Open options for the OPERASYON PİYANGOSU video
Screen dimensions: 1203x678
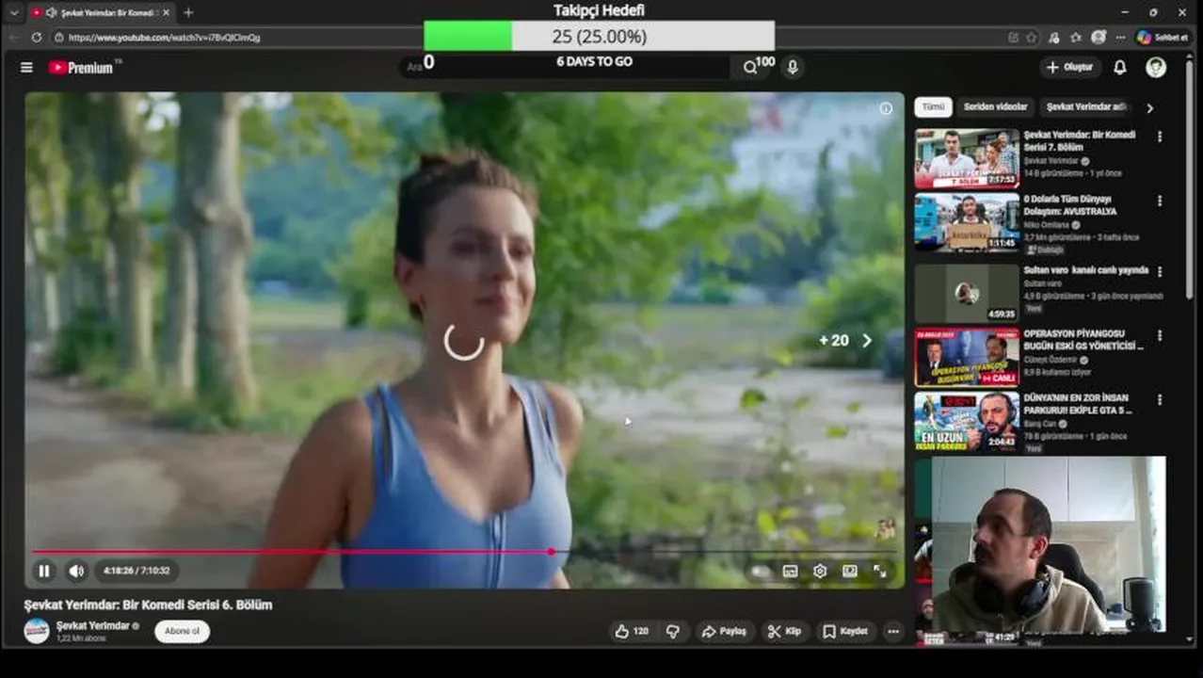[1160, 335]
